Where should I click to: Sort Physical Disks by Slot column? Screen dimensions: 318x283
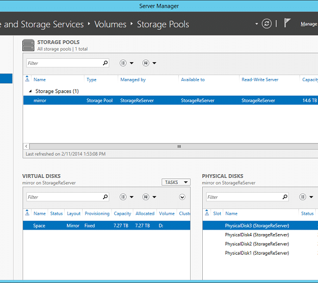[x=217, y=213]
